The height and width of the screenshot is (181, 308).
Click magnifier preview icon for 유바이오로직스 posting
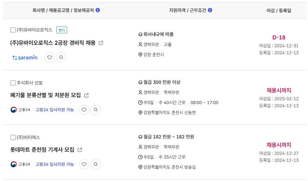click(x=61, y=57)
